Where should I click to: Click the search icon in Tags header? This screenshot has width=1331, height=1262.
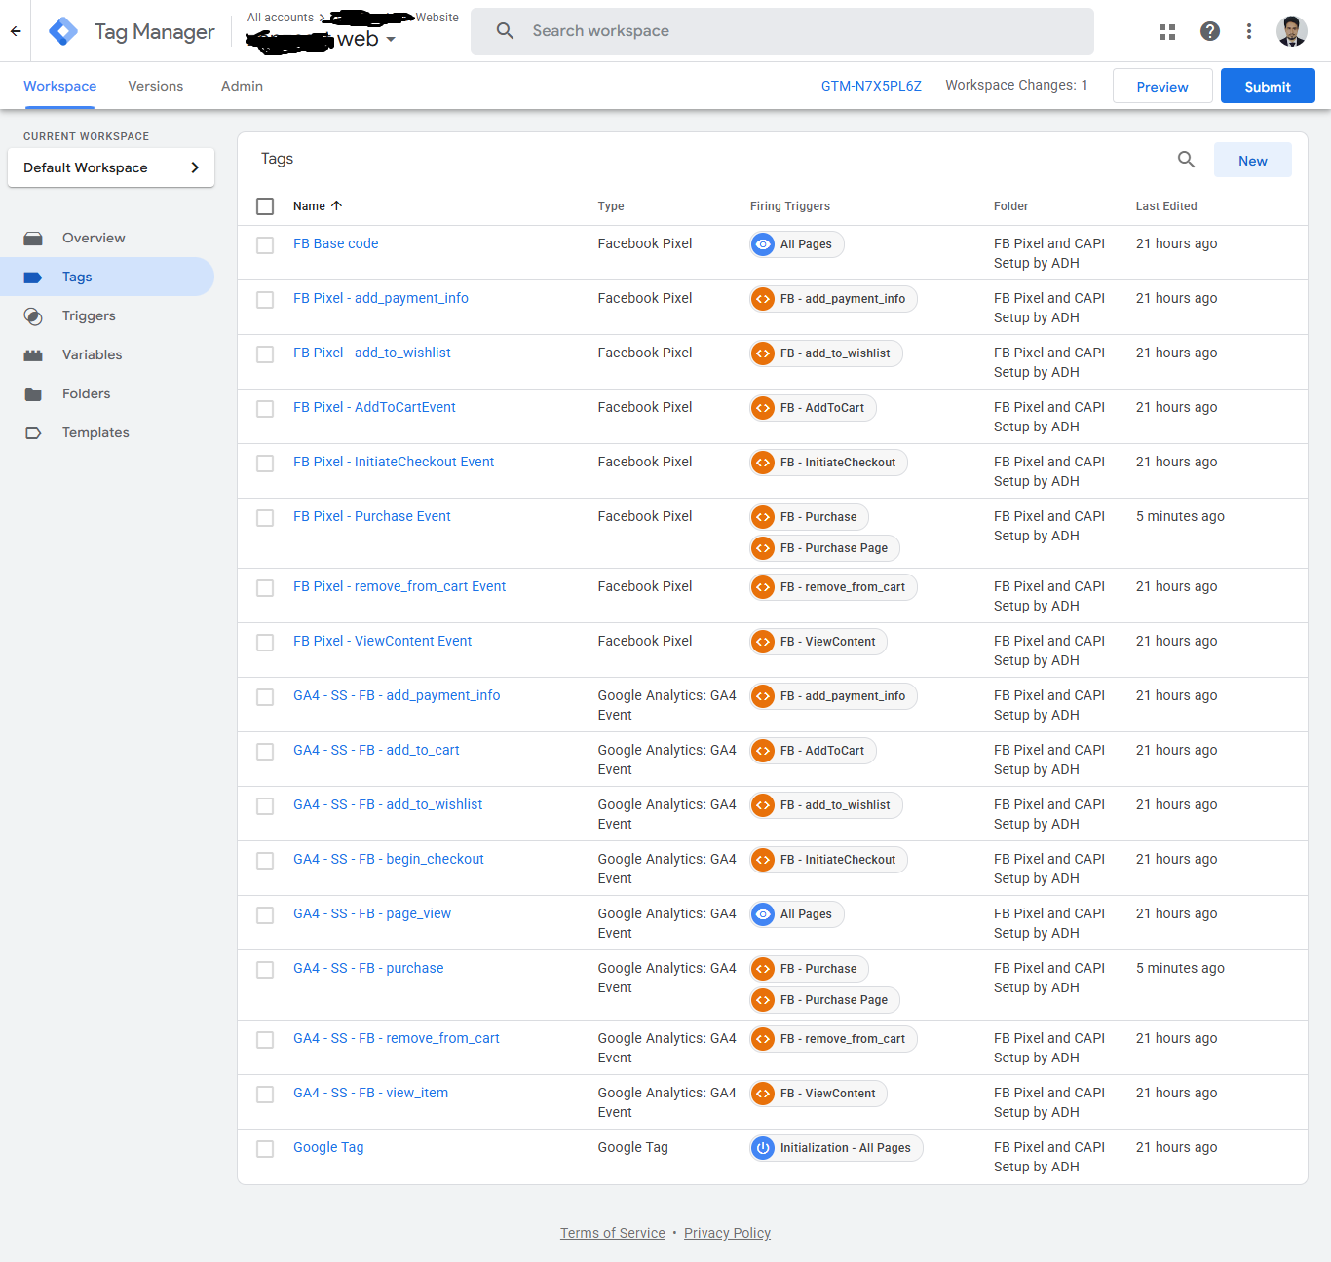tap(1186, 160)
